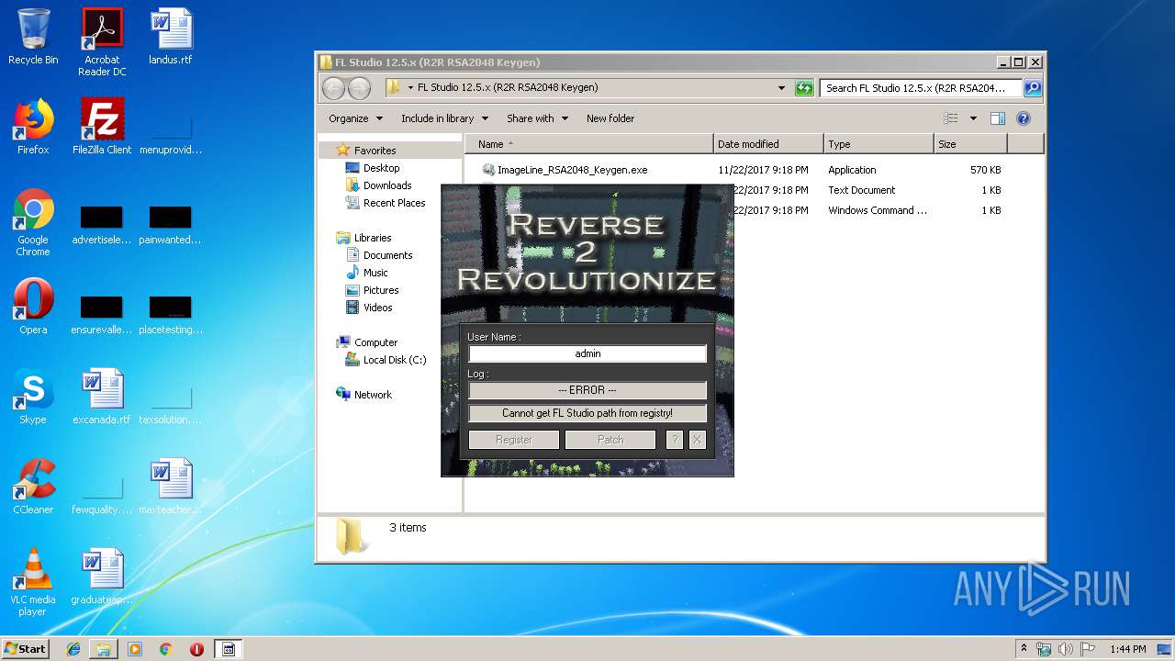Viewport: 1175px width, 661px height.
Task: Go forward with Explorer's Forward arrow
Action: (359, 88)
